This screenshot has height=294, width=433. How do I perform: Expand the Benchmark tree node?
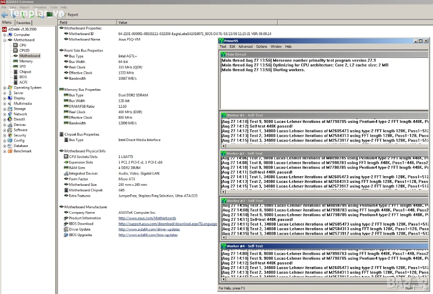[x=5, y=151]
